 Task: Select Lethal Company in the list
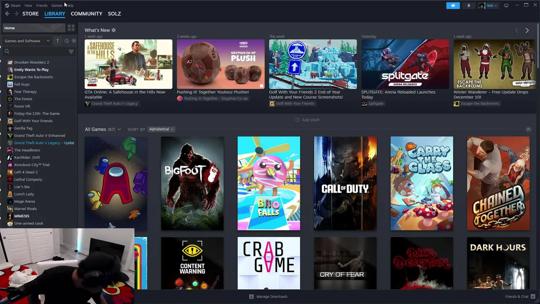tap(28, 179)
